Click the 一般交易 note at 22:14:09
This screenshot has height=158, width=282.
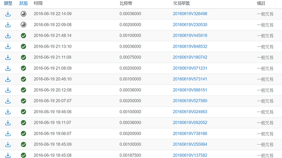[x=265, y=14]
